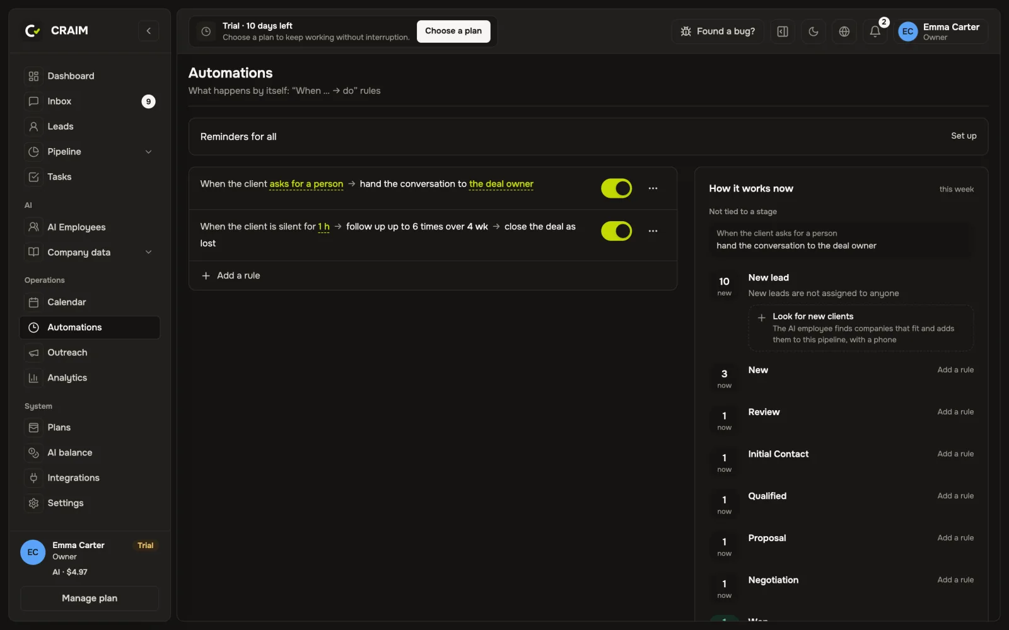The width and height of the screenshot is (1009, 630).
Task: Open Analytics
Action: click(90, 378)
